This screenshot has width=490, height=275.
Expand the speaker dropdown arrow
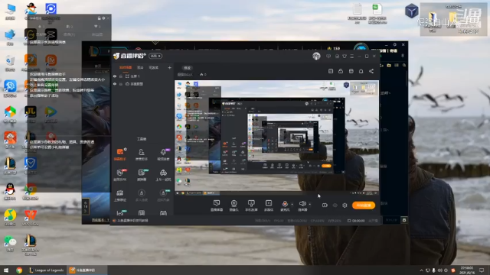click(309, 204)
